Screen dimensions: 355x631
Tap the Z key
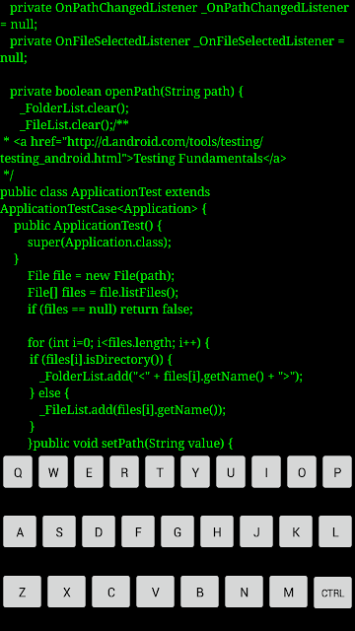point(22,592)
